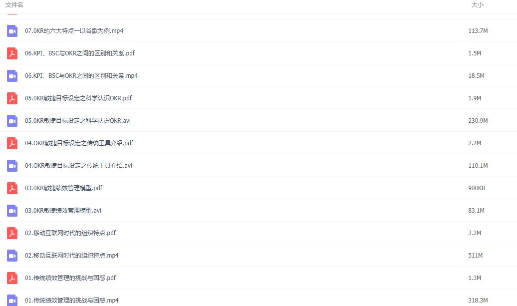Image resolution: width=517 pixels, height=306 pixels.
Task: Click video icon for 07.OKR的六大特点 mp4
Action: [x=12, y=30]
